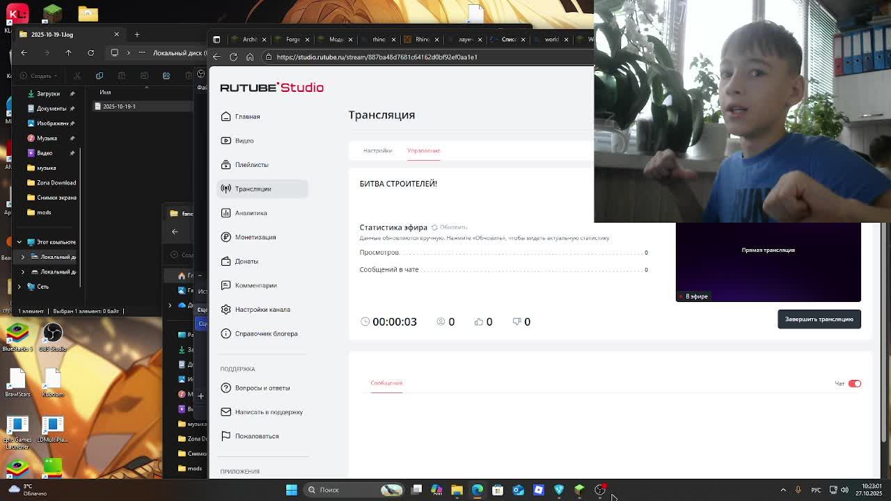Open the browser home page
This screenshot has height=501, width=891.
pos(250,57)
